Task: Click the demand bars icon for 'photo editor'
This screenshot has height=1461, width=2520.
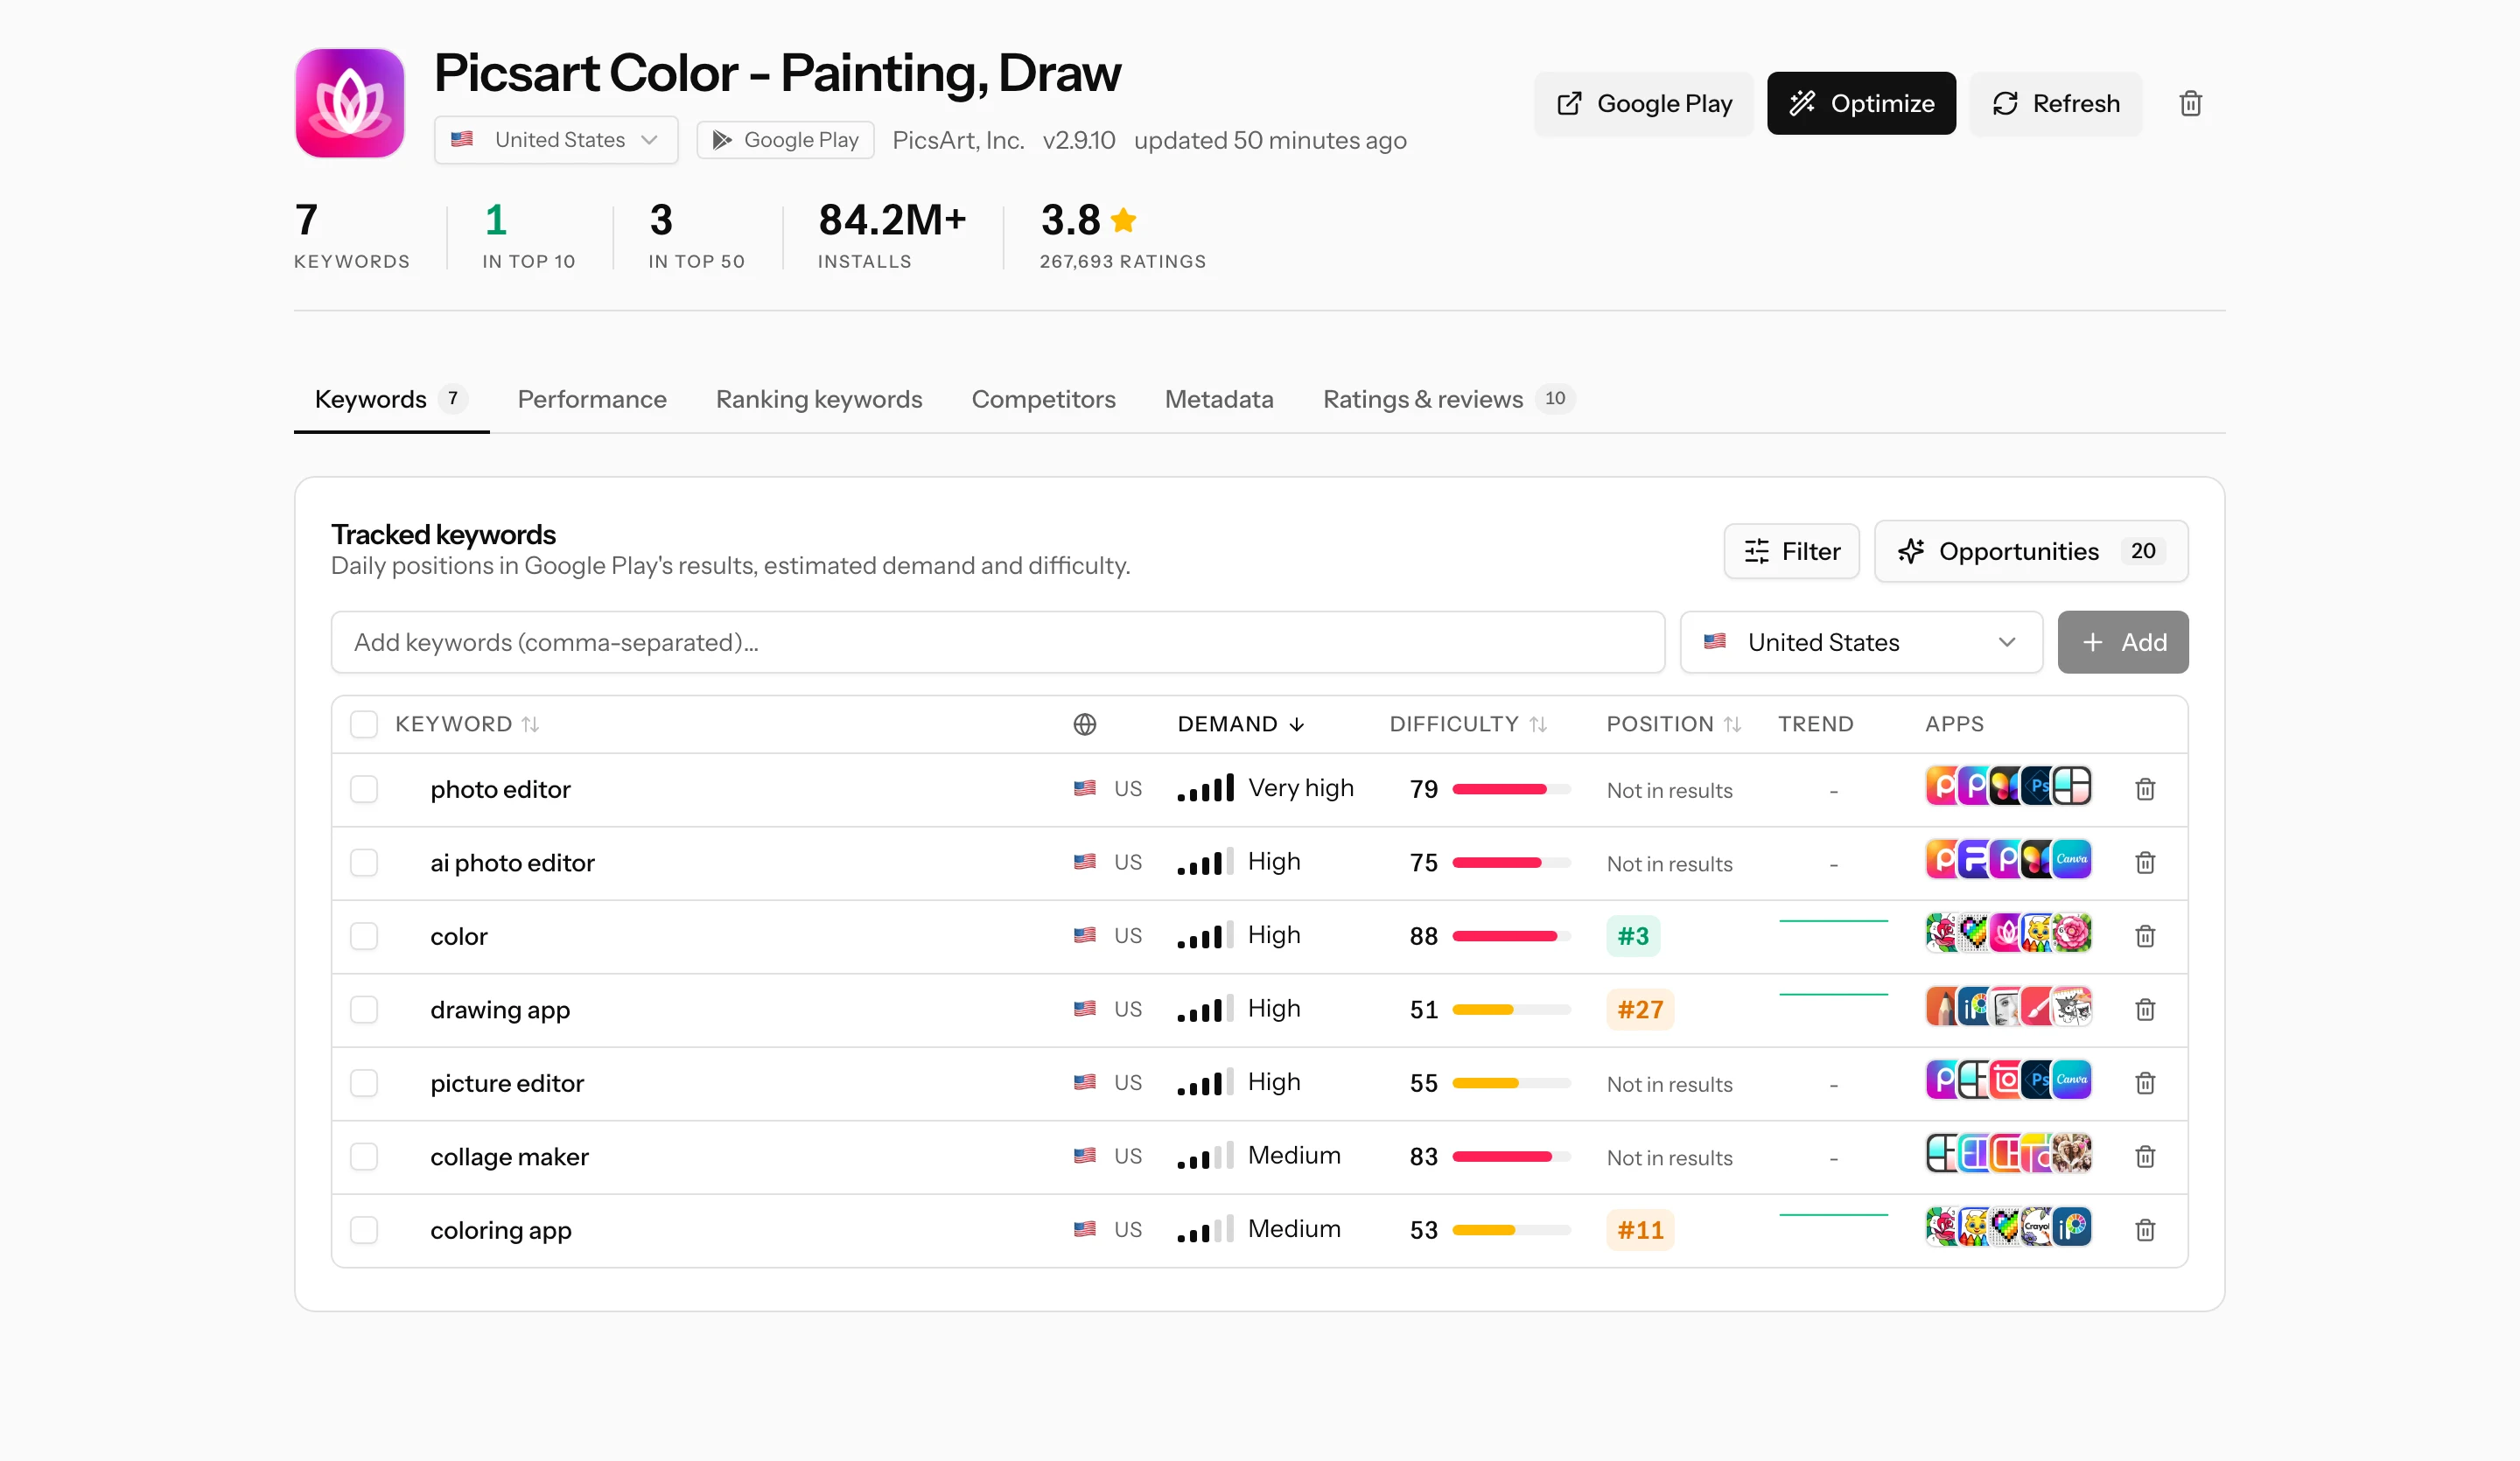Action: click(x=1206, y=788)
